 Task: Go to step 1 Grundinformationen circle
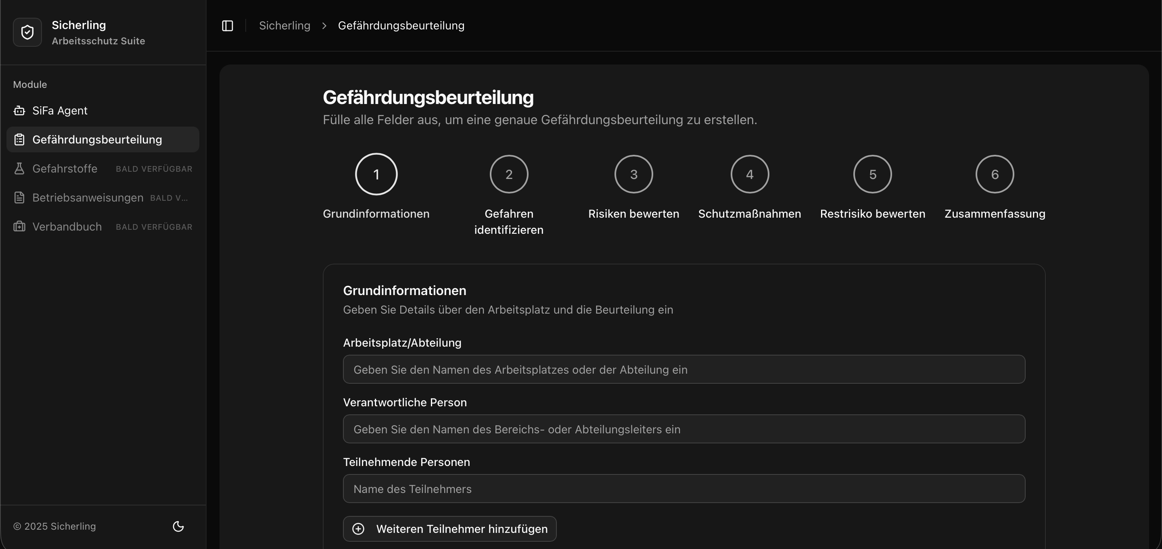(376, 175)
